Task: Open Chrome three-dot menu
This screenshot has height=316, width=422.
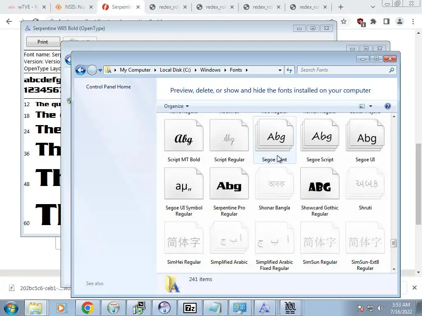Action: [x=413, y=21]
